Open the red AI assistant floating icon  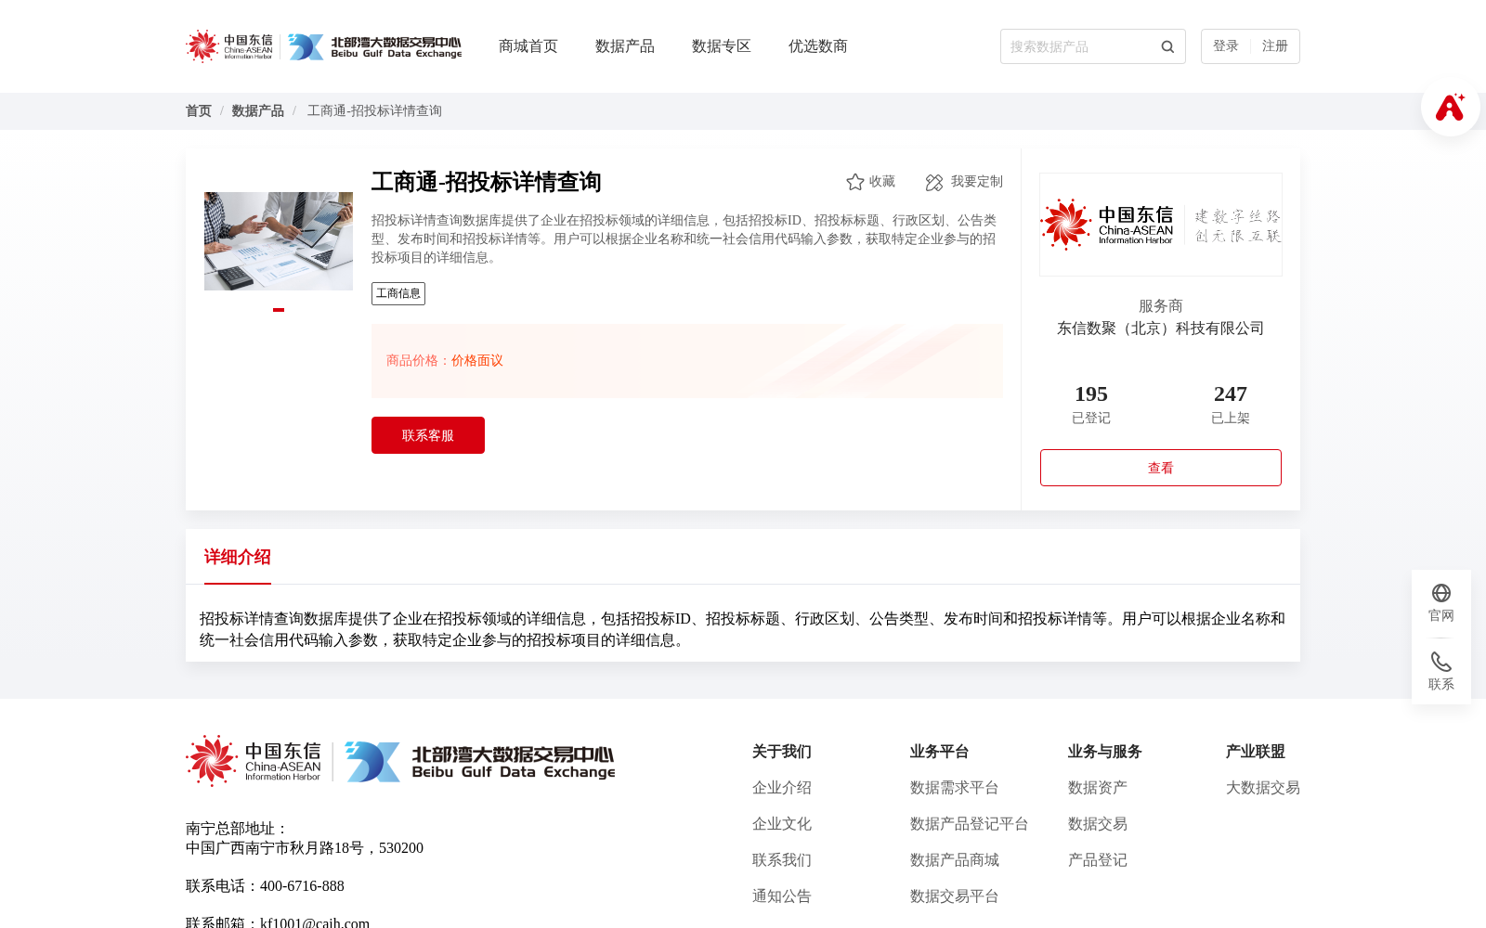(x=1450, y=107)
